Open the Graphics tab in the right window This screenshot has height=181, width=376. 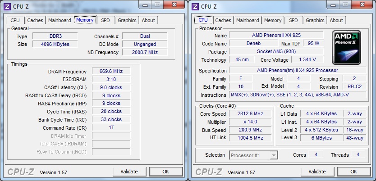click(315, 20)
